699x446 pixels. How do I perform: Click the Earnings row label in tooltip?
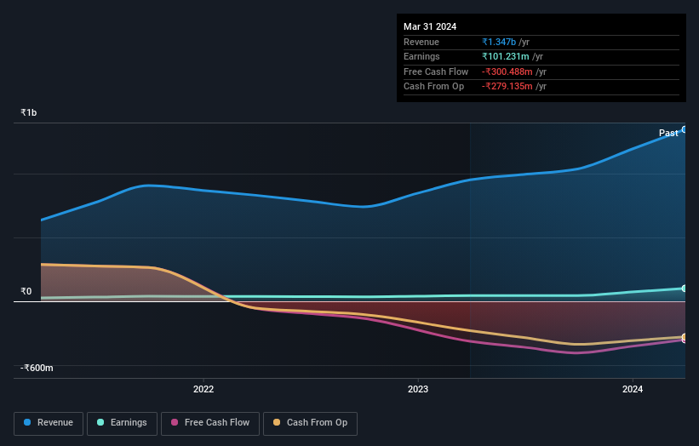click(x=421, y=56)
